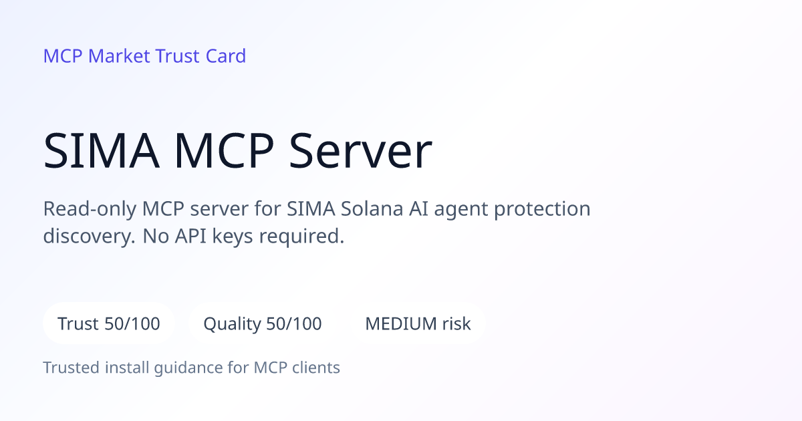Click the Trust 50/100 badge
802x421 pixels.
pos(109,324)
